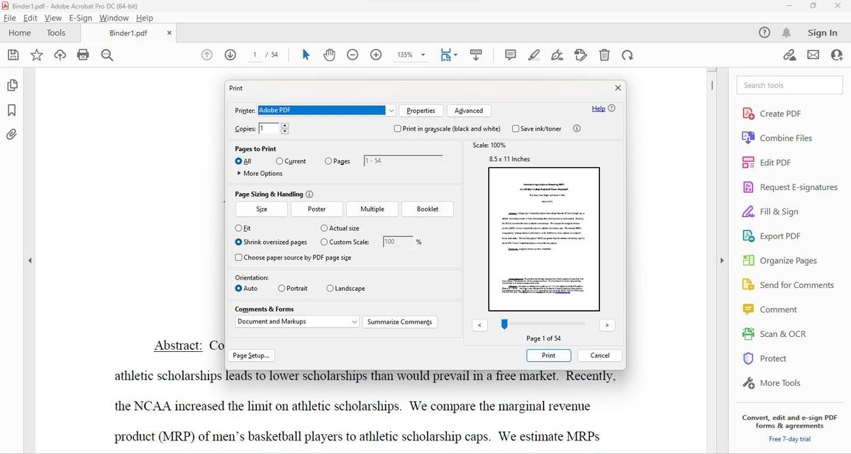Open the Comments & Forms dropdown

pyautogui.click(x=355, y=321)
